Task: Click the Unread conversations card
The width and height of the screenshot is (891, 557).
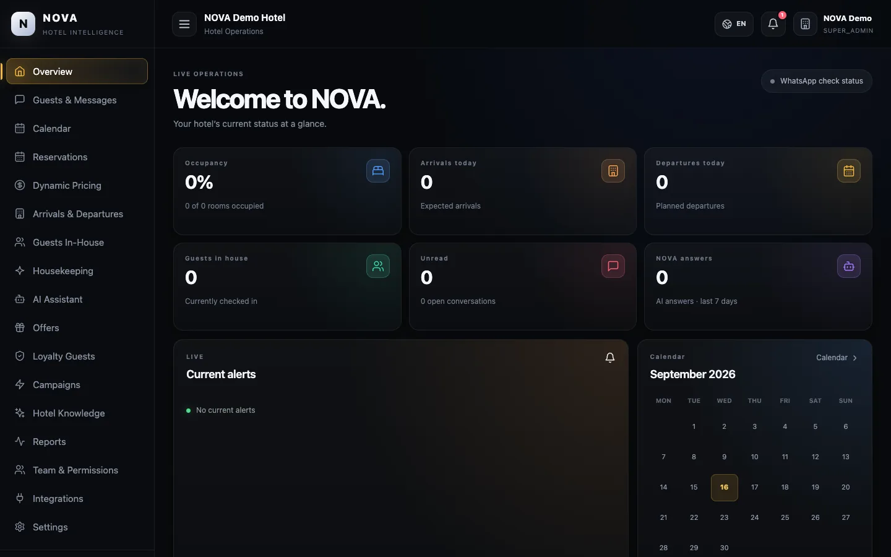Action: pyautogui.click(x=523, y=287)
